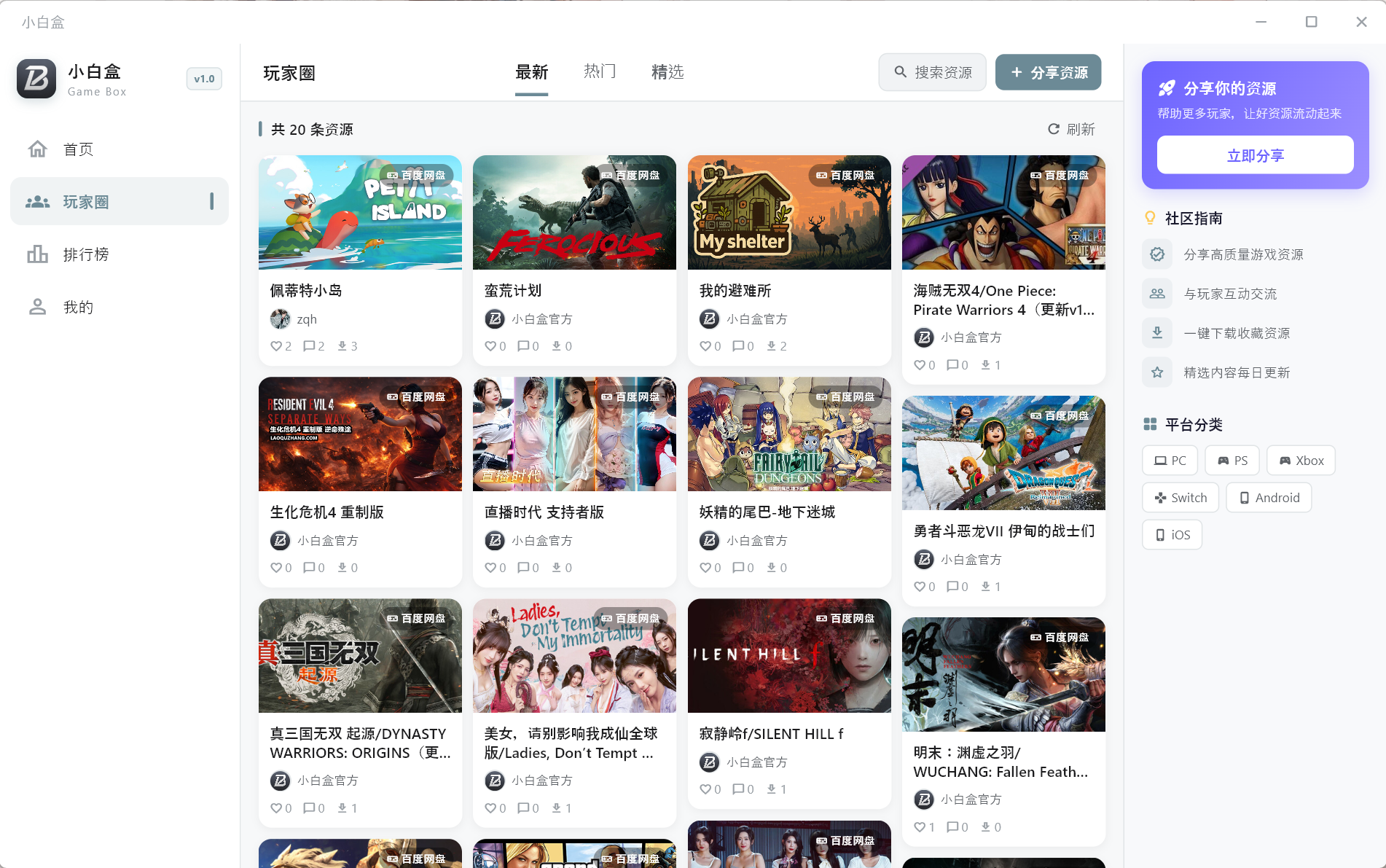Open comments on 蛮荒计划 via comment icon
1386x868 pixels.
522,345
